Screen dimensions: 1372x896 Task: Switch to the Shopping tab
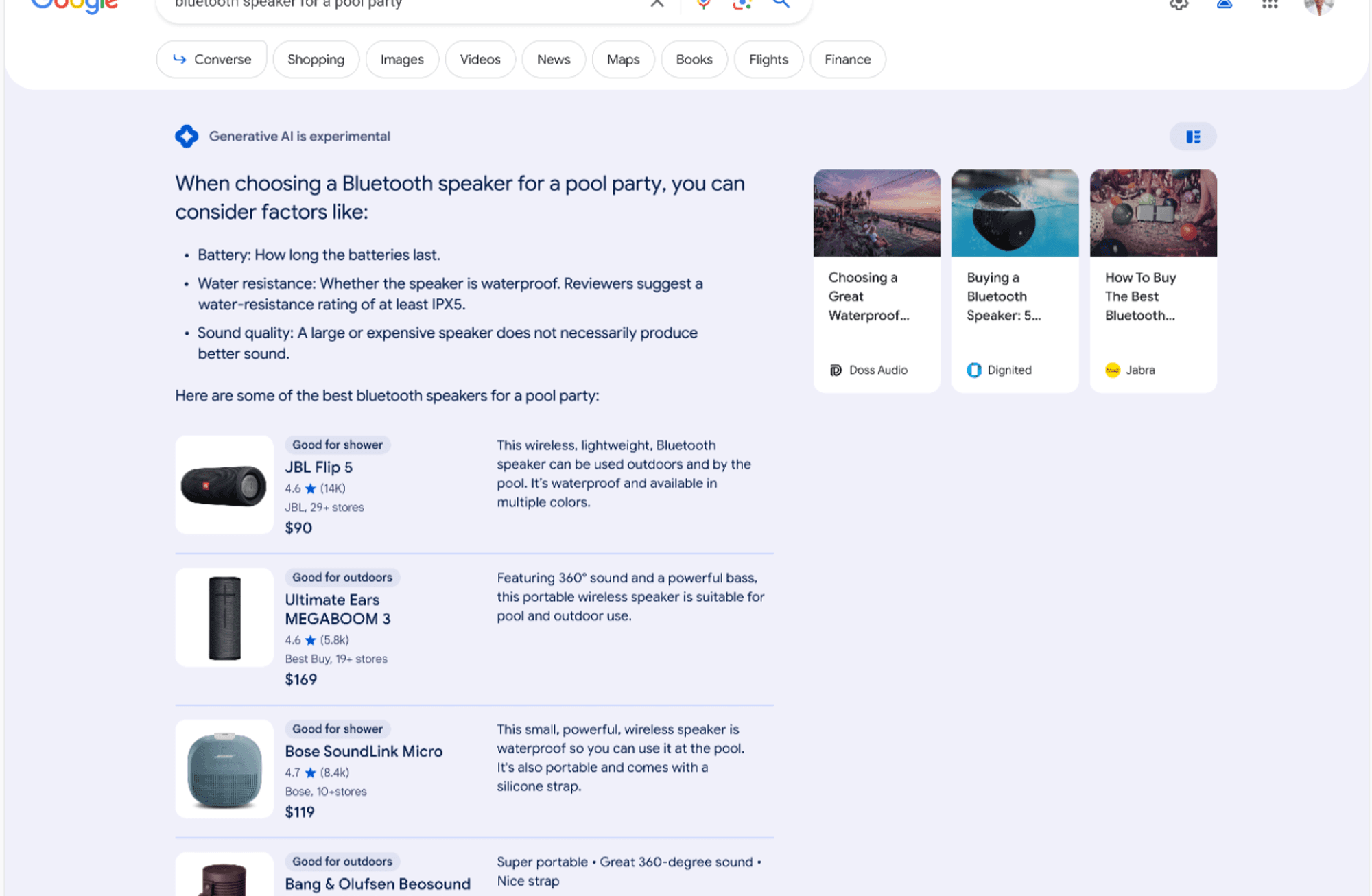point(316,60)
